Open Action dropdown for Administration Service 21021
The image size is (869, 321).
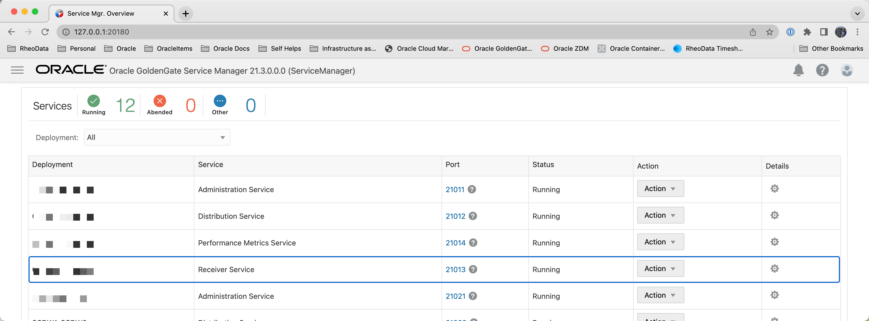coord(660,295)
